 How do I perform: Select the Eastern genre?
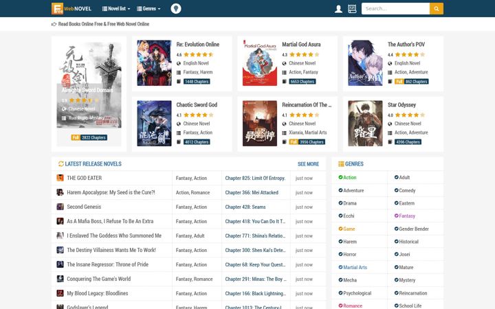tap(404, 203)
